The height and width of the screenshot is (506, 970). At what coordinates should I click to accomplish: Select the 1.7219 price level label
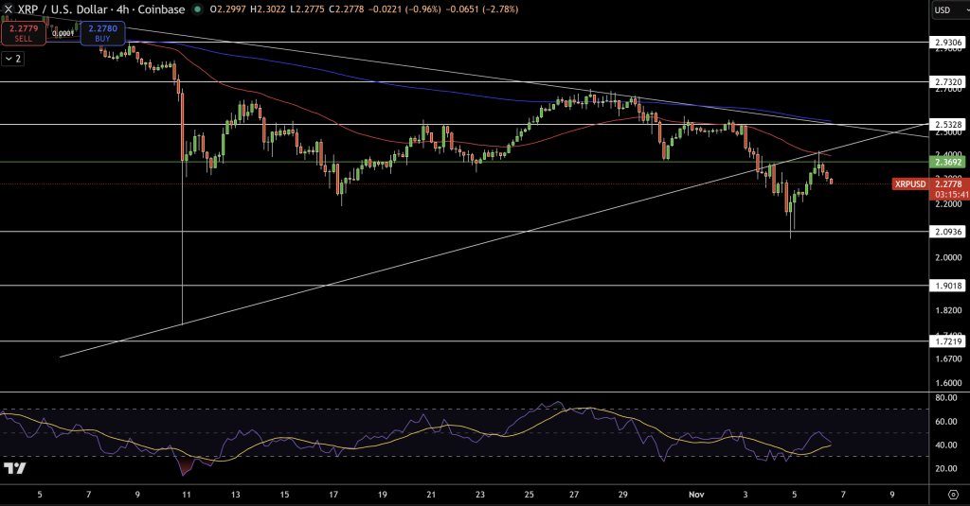pyautogui.click(x=948, y=340)
